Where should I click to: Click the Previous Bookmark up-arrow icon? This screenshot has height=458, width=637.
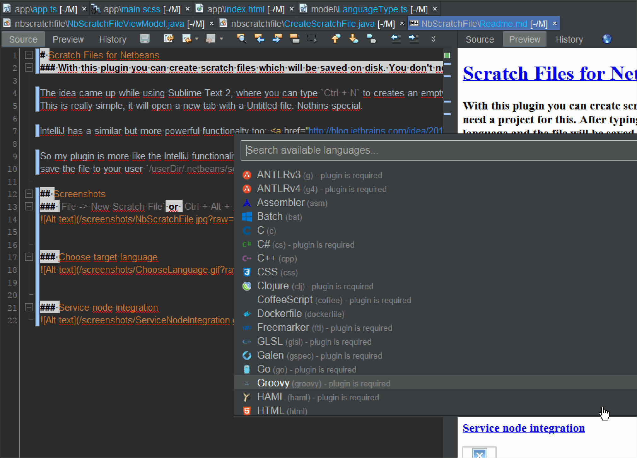tap(336, 39)
